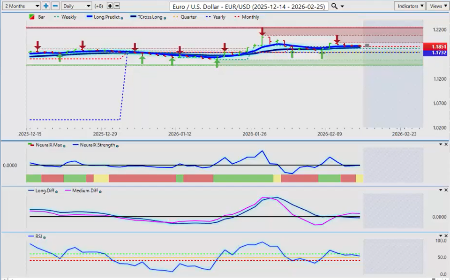Open the Views menu
This screenshot has height=280, width=450.
coord(437,6)
